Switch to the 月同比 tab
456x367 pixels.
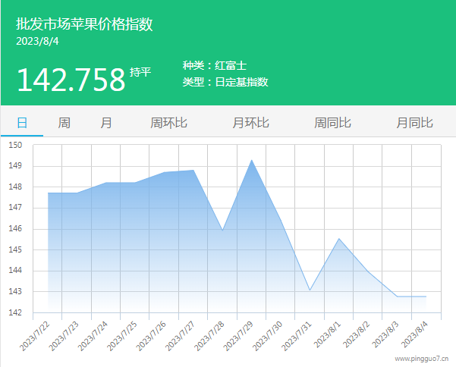[x=414, y=123]
